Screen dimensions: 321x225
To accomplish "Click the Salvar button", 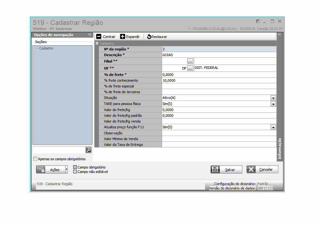I will [x=226, y=169].
